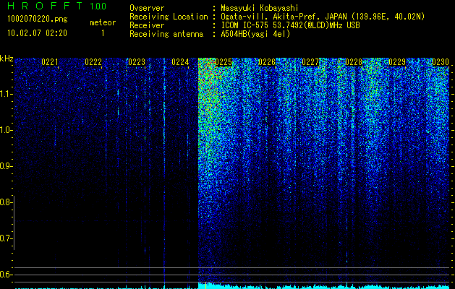
Task: Click the 0.9 kHz axis label
Action: 6,166
